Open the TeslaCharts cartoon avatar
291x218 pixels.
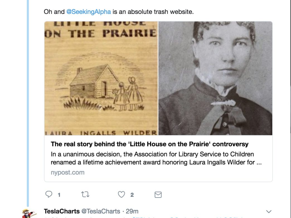point(28,214)
